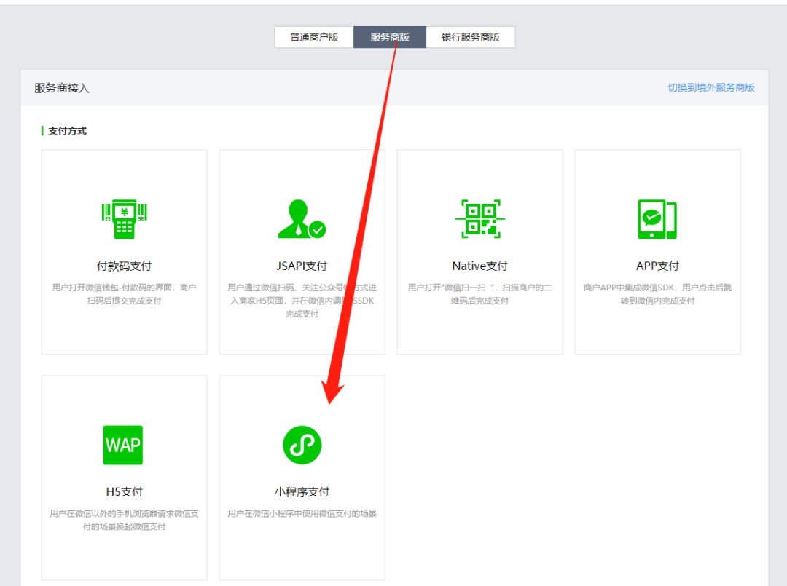Image resolution: width=787 pixels, height=586 pixels.
Task: Open the Native支付 title
Action: click(479, 266)
